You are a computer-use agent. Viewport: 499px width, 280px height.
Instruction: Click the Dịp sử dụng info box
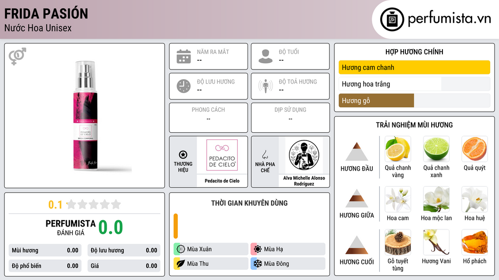coord(290,118)
